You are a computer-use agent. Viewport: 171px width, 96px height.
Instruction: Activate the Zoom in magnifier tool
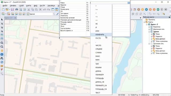coord(2,43)
